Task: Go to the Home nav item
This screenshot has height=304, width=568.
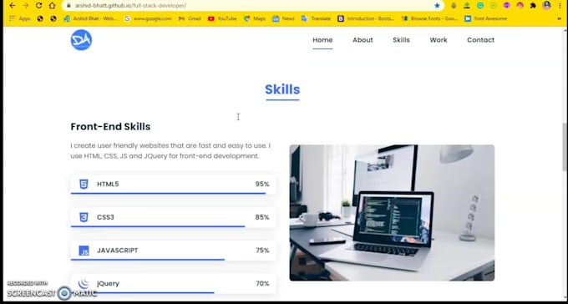Action: point(322,40)
